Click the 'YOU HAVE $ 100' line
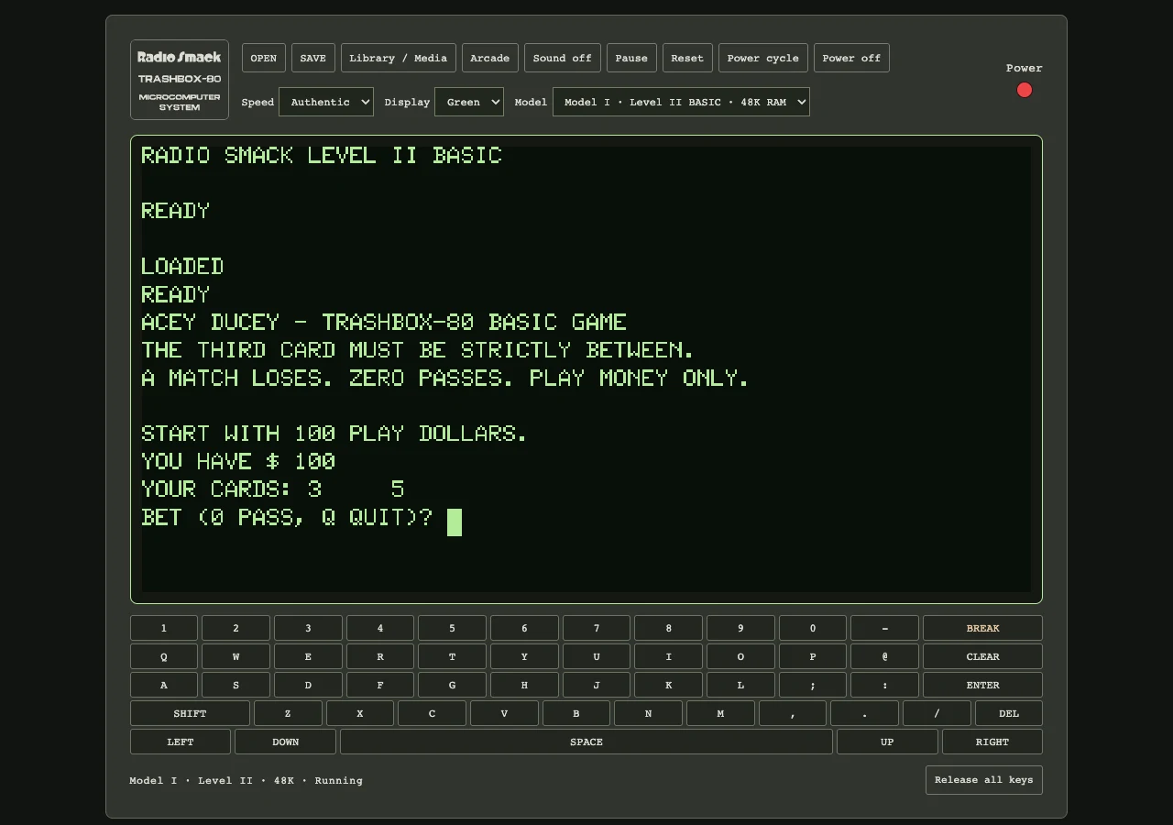 (238, 461)
